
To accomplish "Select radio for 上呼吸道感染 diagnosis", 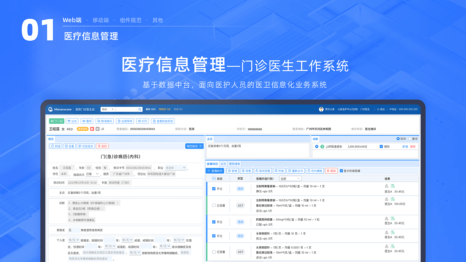I will coord(317,146).
